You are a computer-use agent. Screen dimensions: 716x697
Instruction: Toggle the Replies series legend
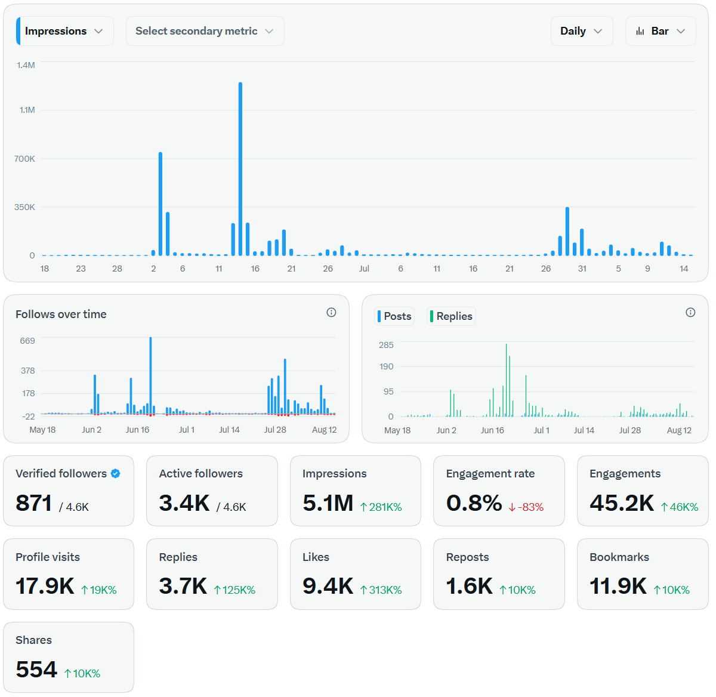(x=451, y=316)
